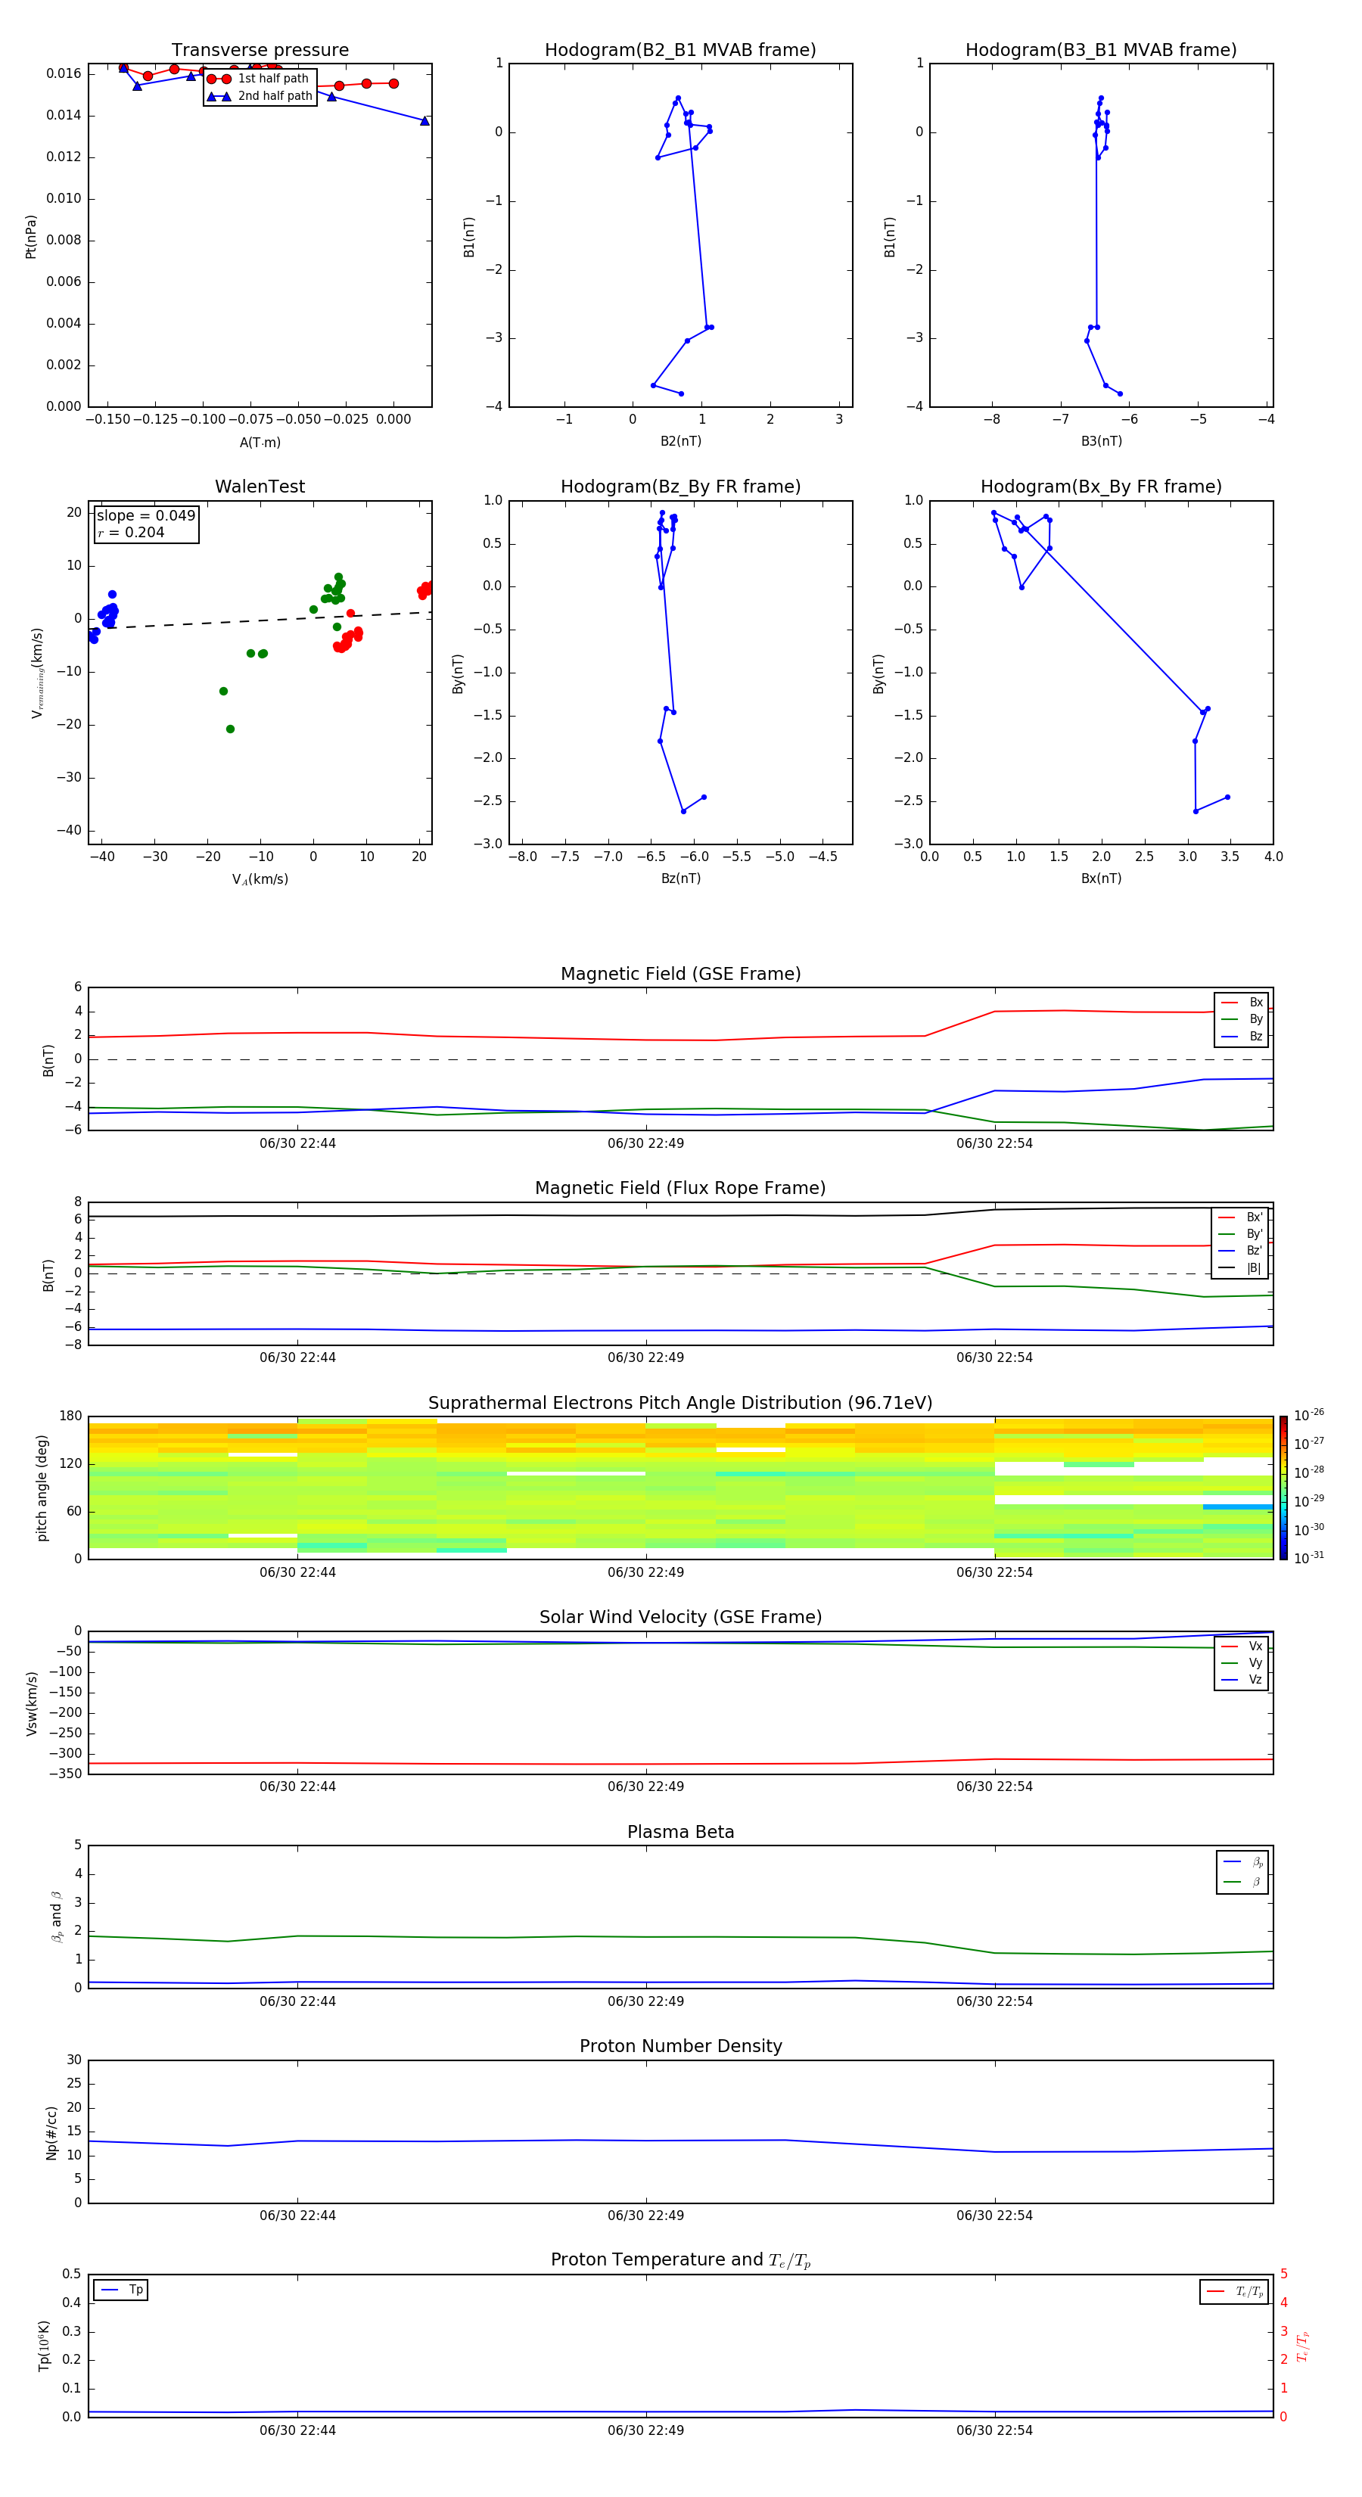Click the 'Hodogram(Bz_By FR frame)' title
This screenshot has height=2497, width=1362.
[680, 487]
